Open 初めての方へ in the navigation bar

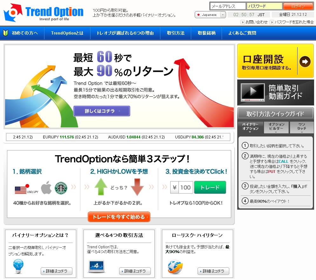[x=25, y=33]
